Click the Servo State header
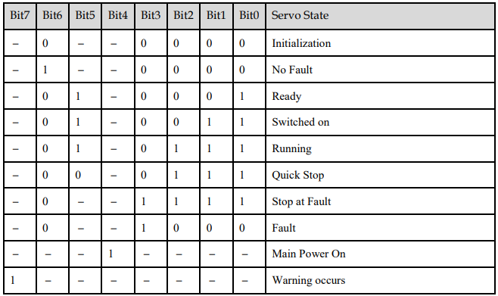 (380, 16)
